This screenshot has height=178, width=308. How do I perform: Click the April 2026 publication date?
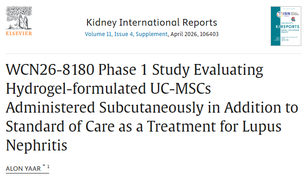(184, 34)
